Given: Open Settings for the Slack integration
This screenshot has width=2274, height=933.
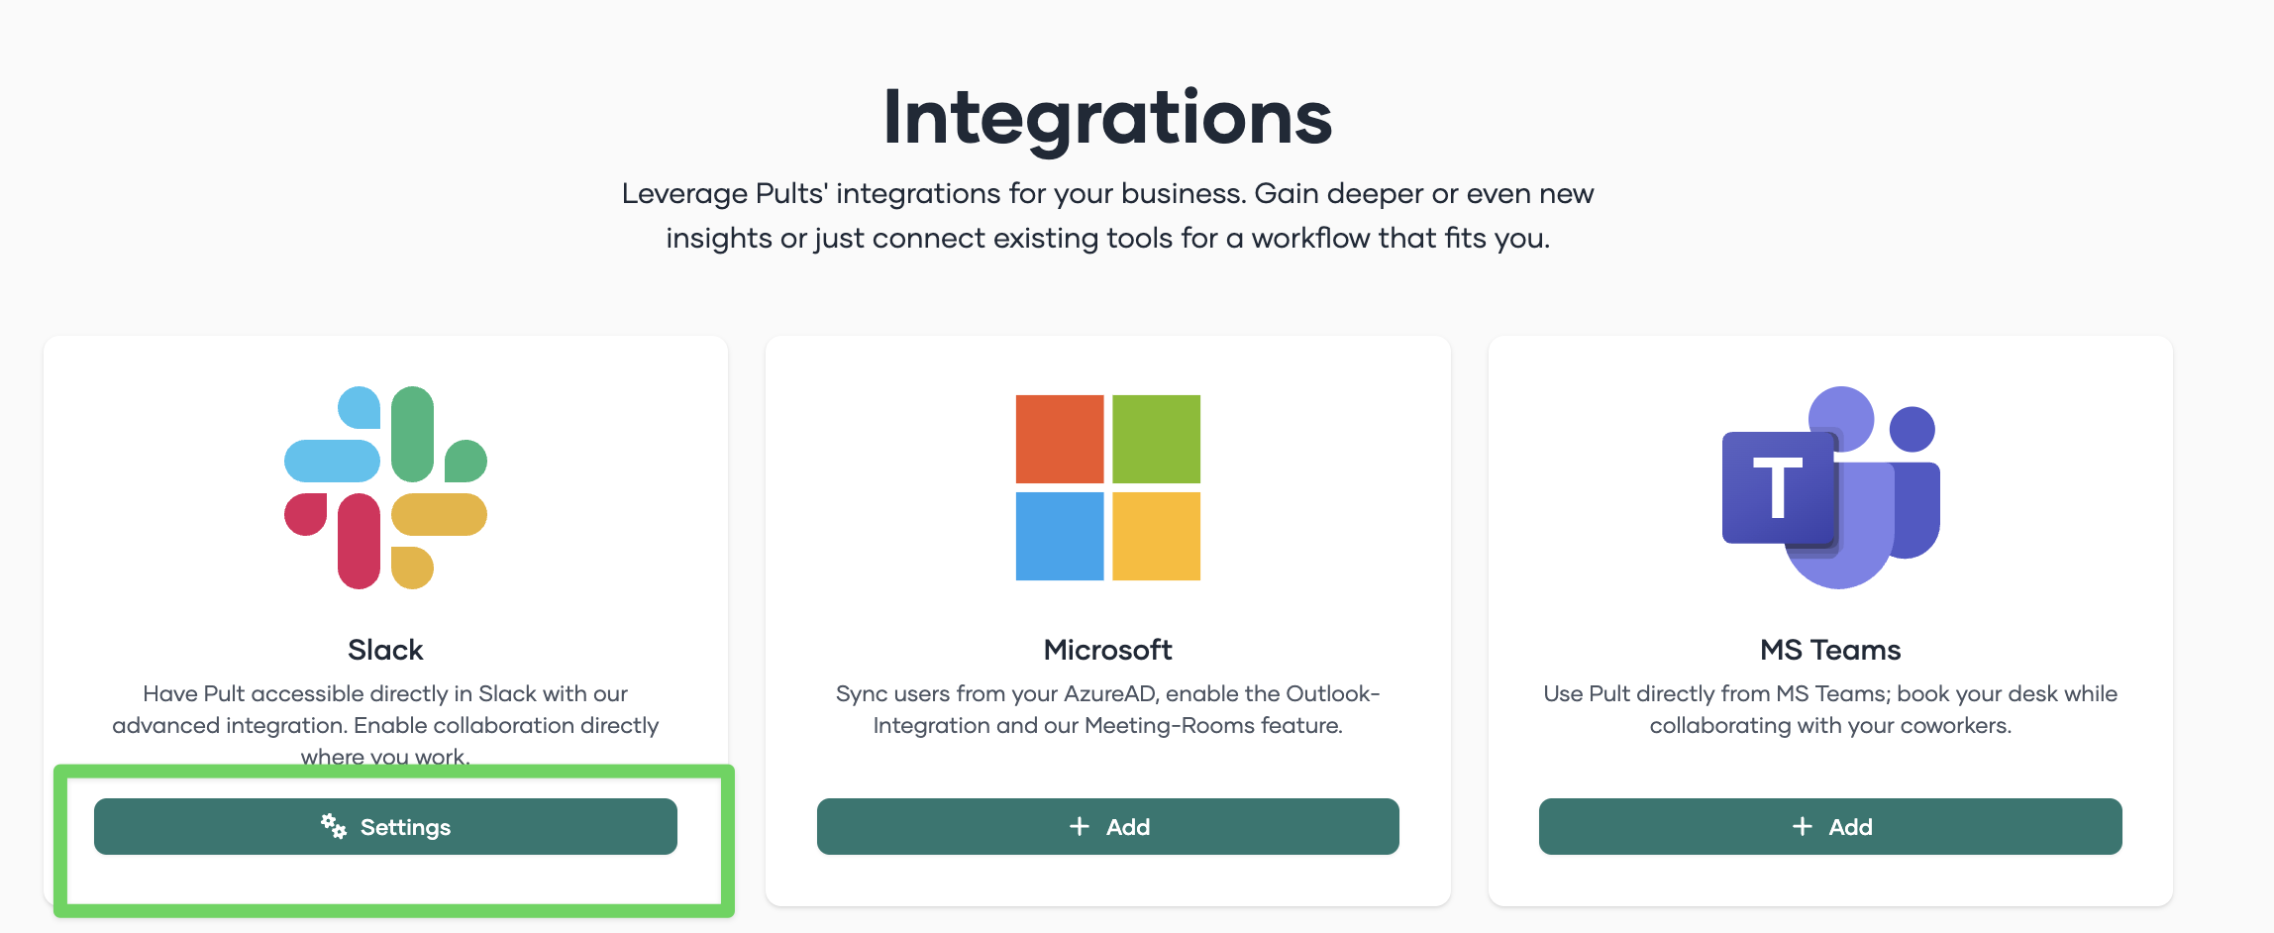Looking at the screenshot, I should pyautogui.click(x=385, y=826).
